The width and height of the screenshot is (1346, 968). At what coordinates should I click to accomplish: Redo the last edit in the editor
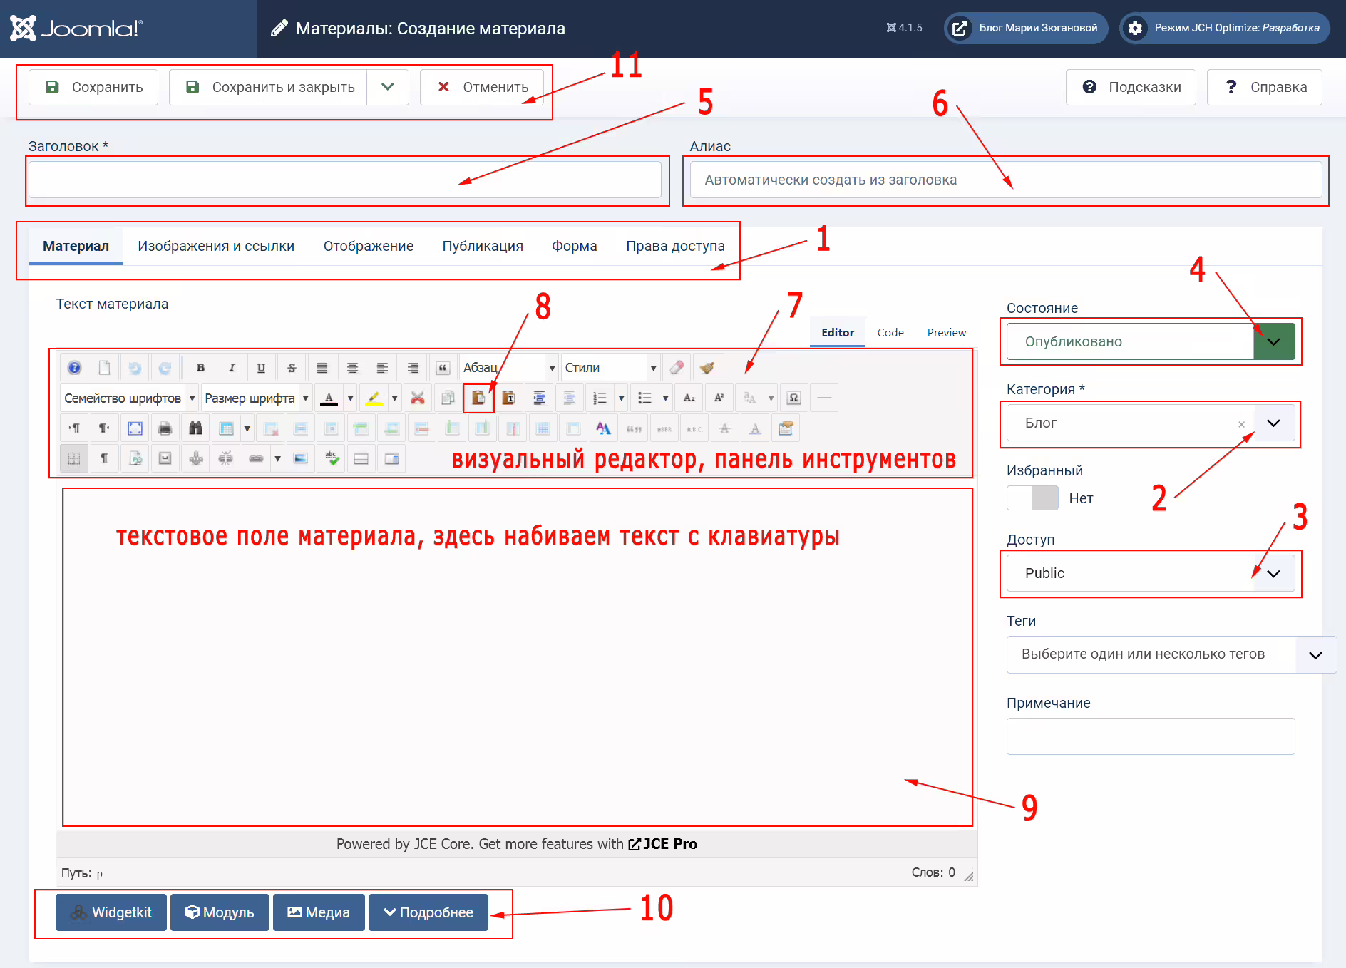(x=165, y=368)
